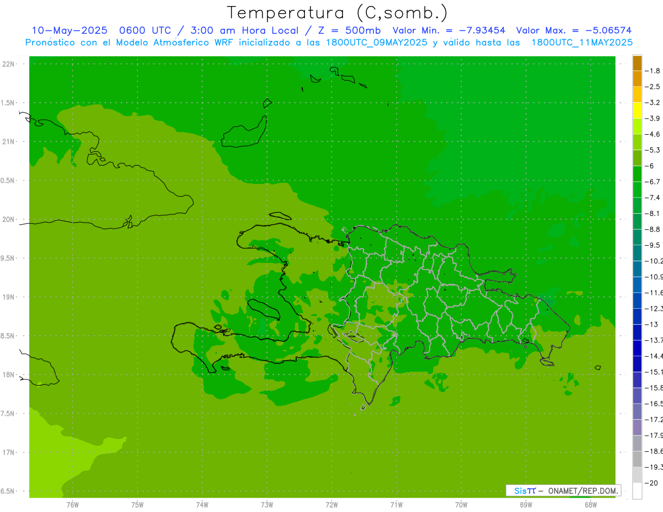Click the '-9.5' colorbar value
The image size is (663, 512).
coord(652,245)
